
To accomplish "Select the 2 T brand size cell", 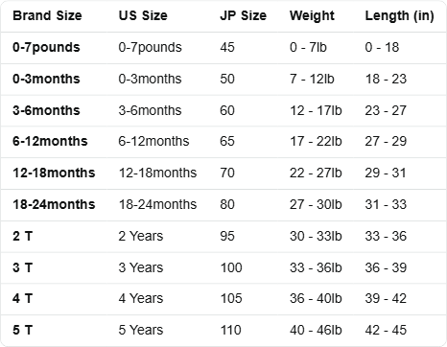I will click(x=23, y=236).
